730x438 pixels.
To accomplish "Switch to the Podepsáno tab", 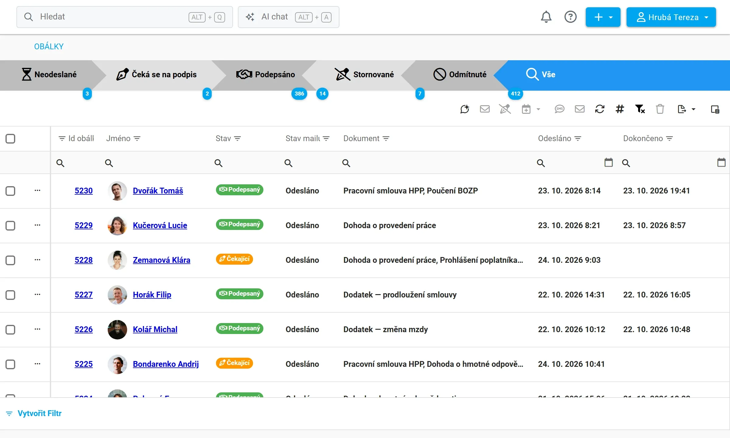I will (266, 75).
